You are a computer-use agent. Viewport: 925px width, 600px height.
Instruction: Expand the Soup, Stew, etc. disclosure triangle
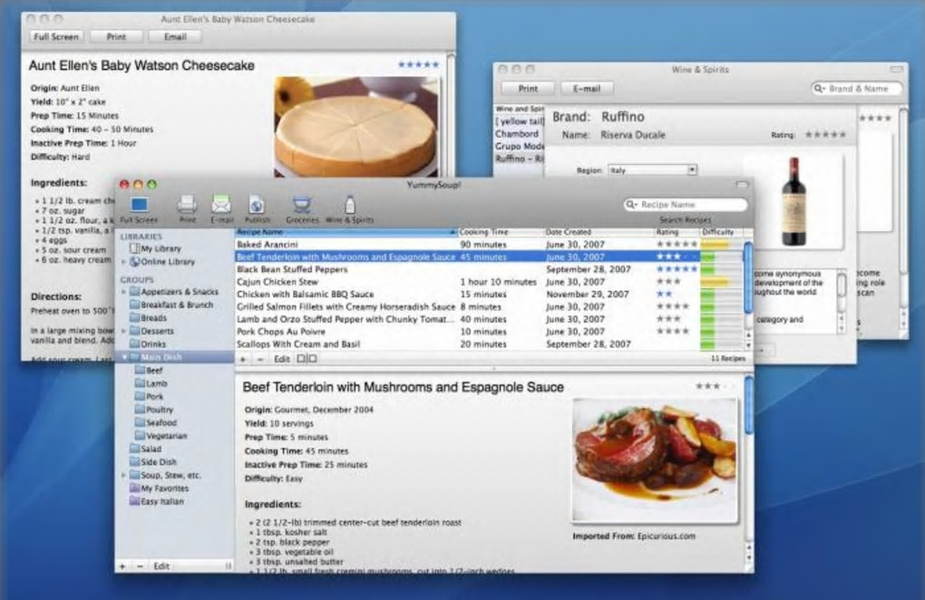(x=124, y=475)
